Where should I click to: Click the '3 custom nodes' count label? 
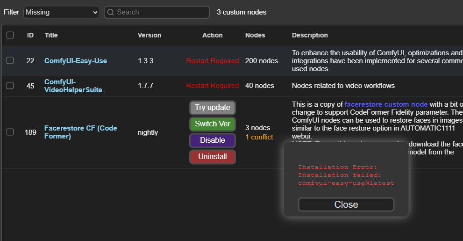pos(242,12)
